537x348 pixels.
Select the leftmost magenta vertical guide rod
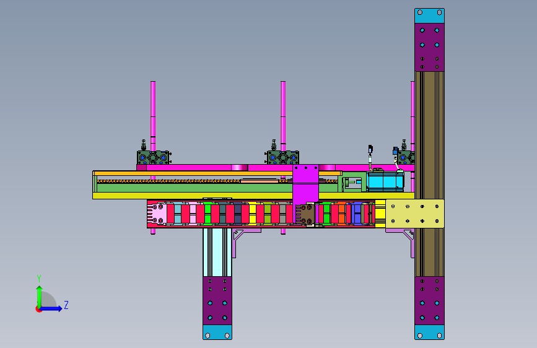(x=153, y=116)
